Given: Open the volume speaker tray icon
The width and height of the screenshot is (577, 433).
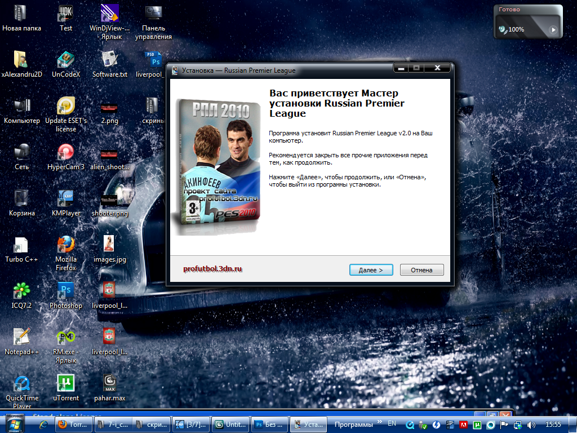Looking at the screenshot, I should tap(531, 425).
